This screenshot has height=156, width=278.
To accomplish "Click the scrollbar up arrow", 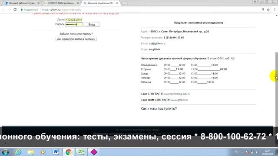I will [276, 16].
